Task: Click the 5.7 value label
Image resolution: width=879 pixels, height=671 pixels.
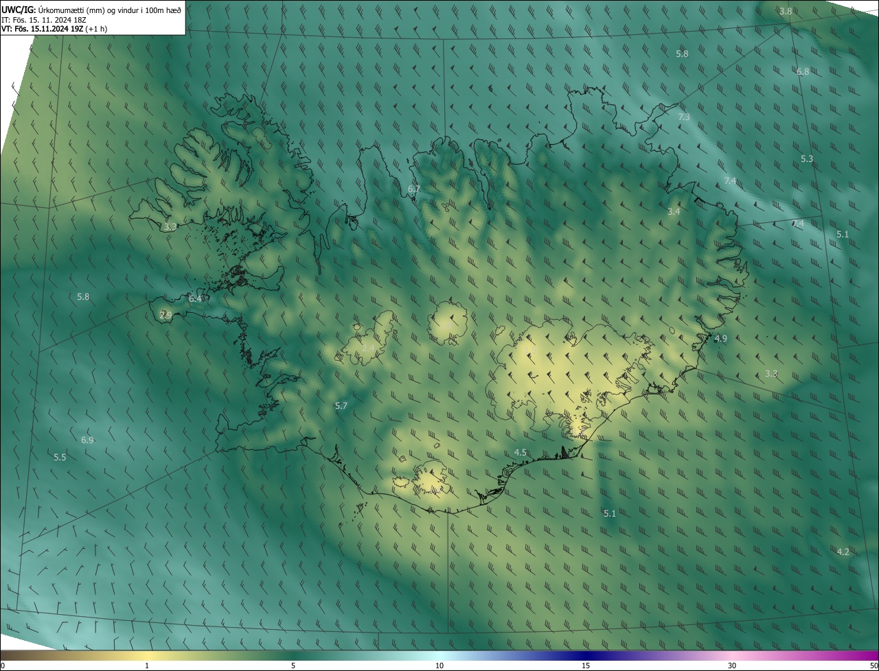Action: click(x=341, y=406)
